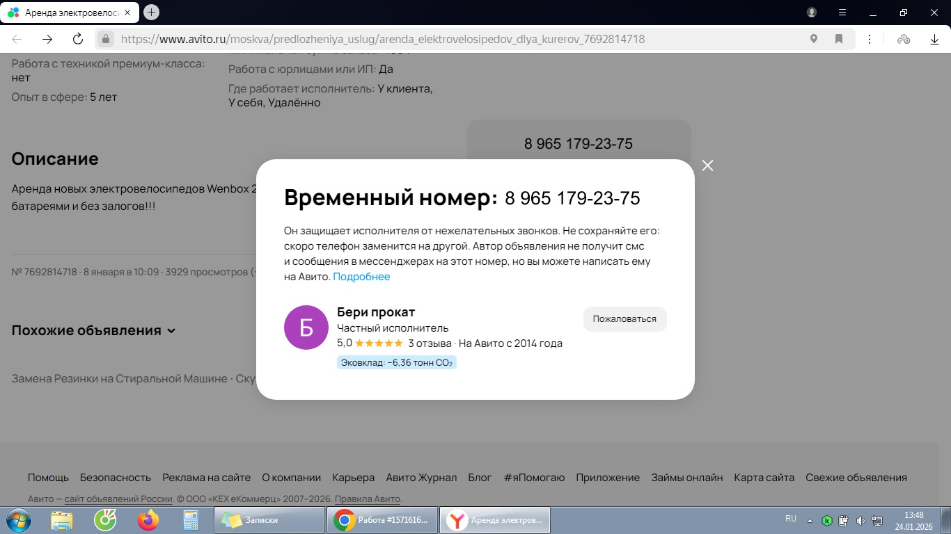Open the Безопасность footer link
The width and height of the screenshot is (951, 534).
pyautogui.click(x=116, y=478)
